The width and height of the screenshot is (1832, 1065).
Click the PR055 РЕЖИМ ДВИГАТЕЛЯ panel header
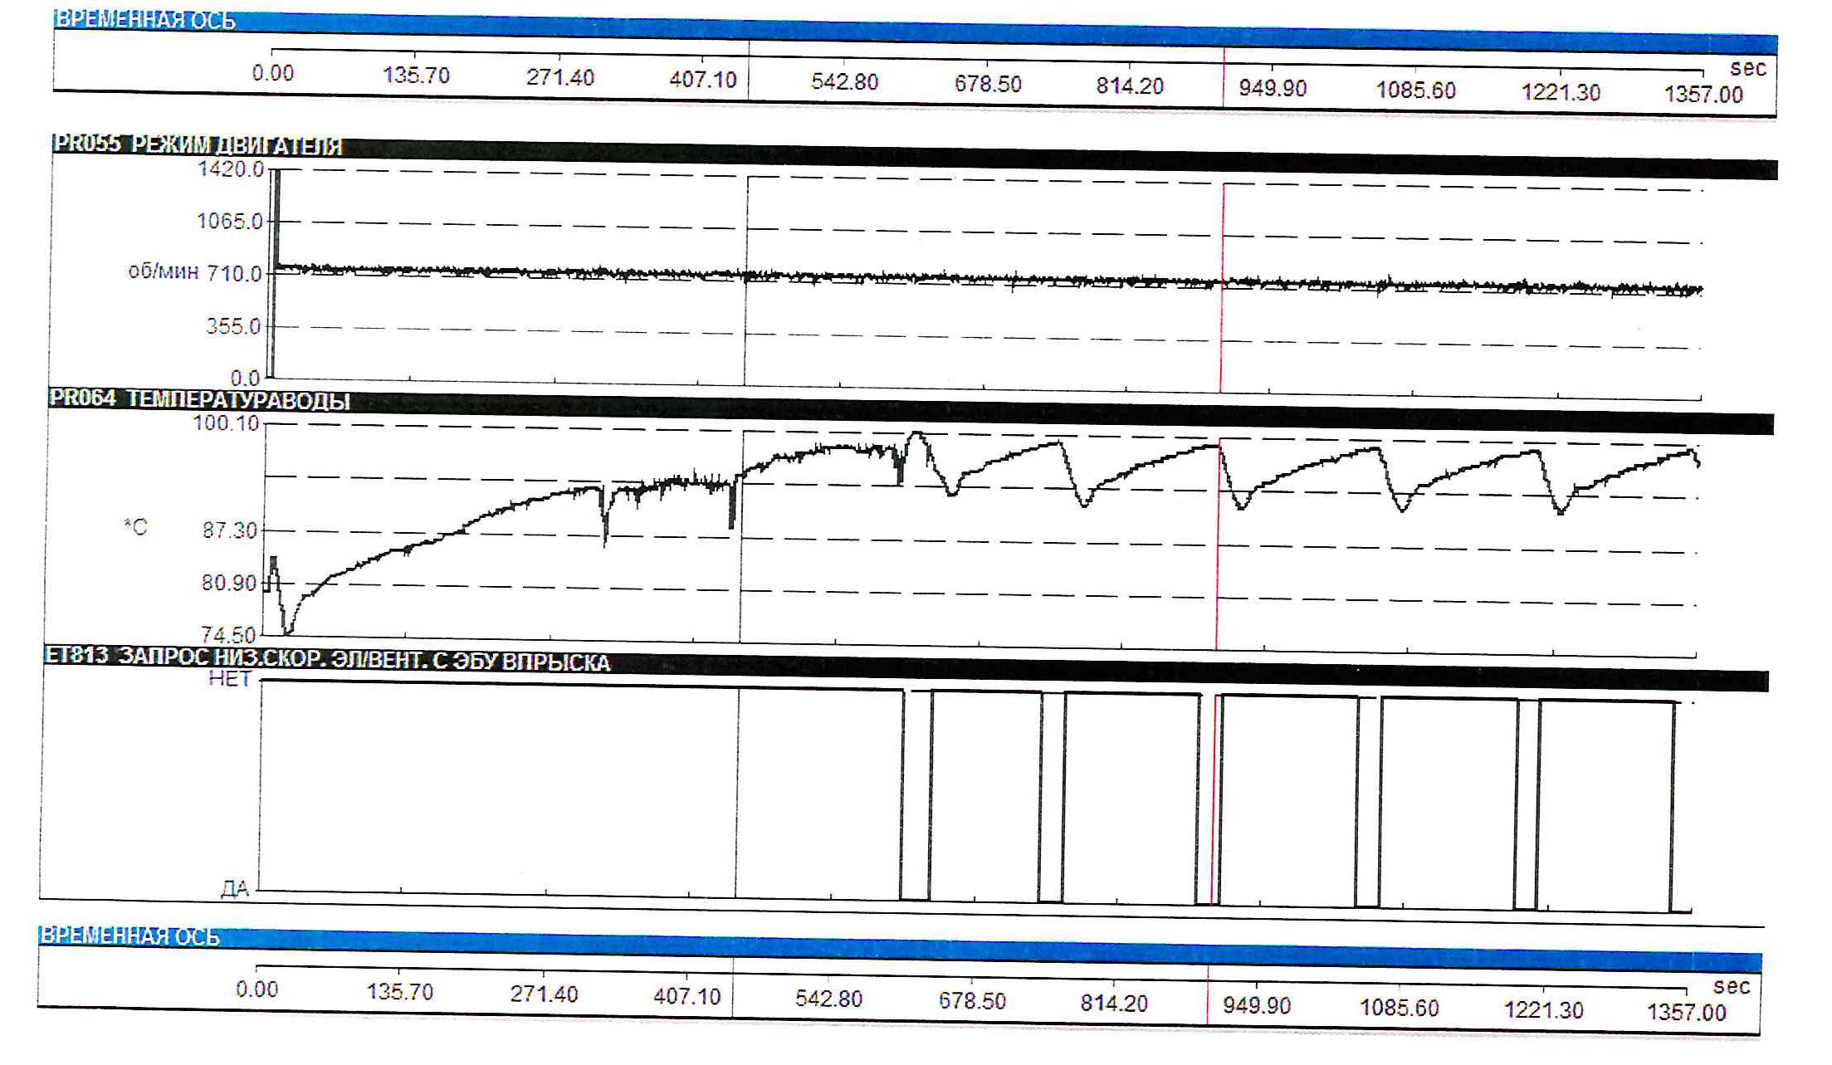tap(198, 145)
